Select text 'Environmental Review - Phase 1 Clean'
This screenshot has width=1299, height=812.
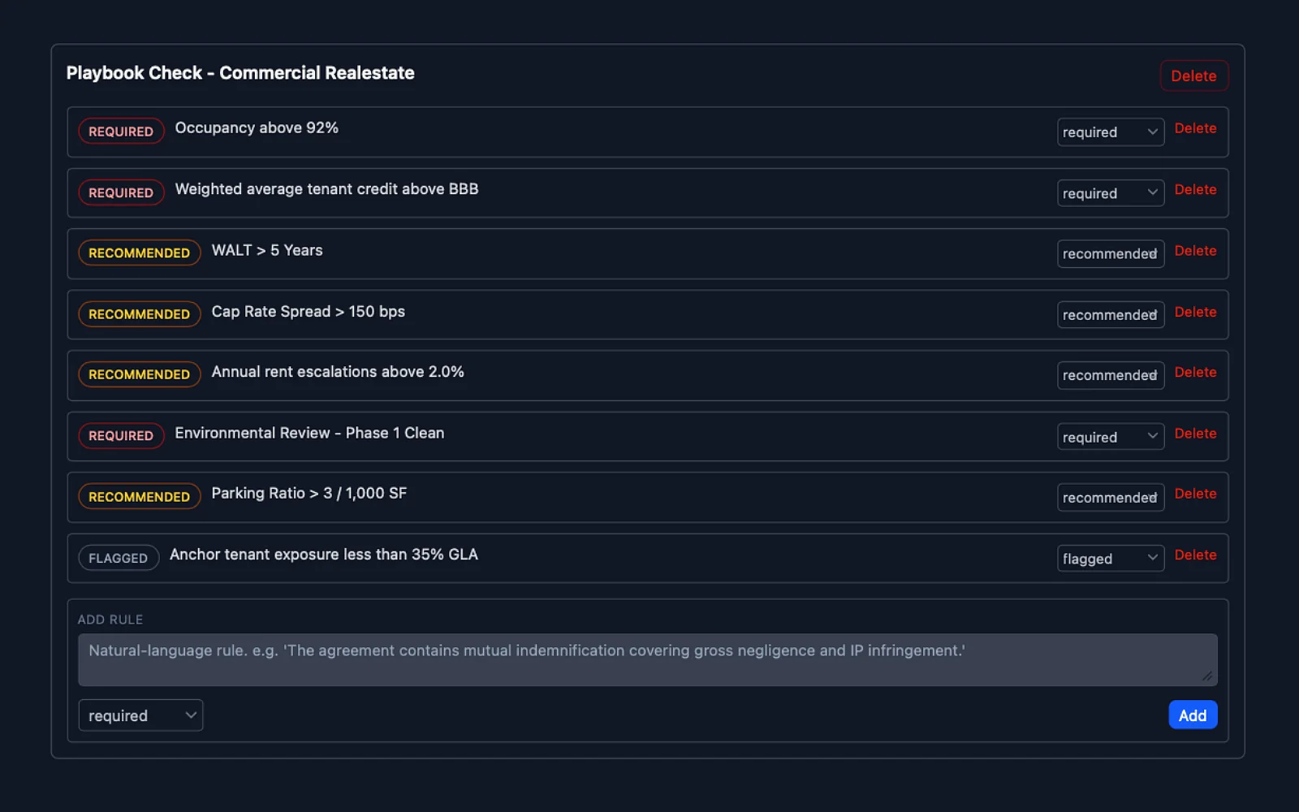(x=309, y=433)
